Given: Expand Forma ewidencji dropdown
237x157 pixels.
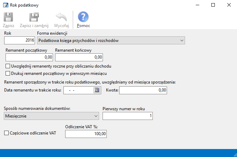Looking at the screenshot, I should coord(182,41).
